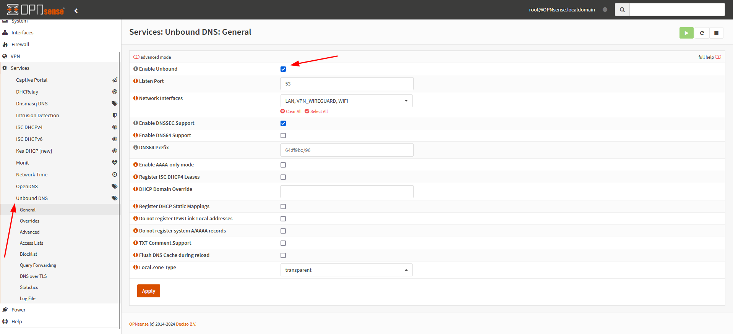Check Flush DNS Cache during reload
This screenshot has width=733, height=334.
pos(283,255)
